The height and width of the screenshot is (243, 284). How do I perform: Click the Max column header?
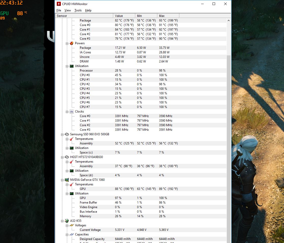(x=168, y=16)
